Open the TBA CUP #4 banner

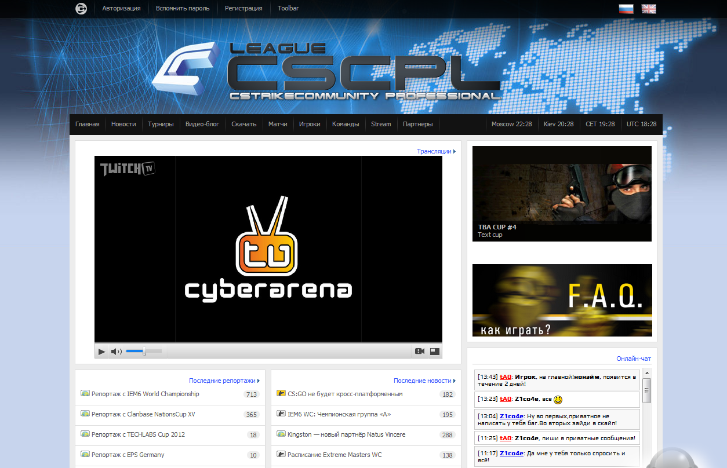pyautogui.click(x=562, y=193)
